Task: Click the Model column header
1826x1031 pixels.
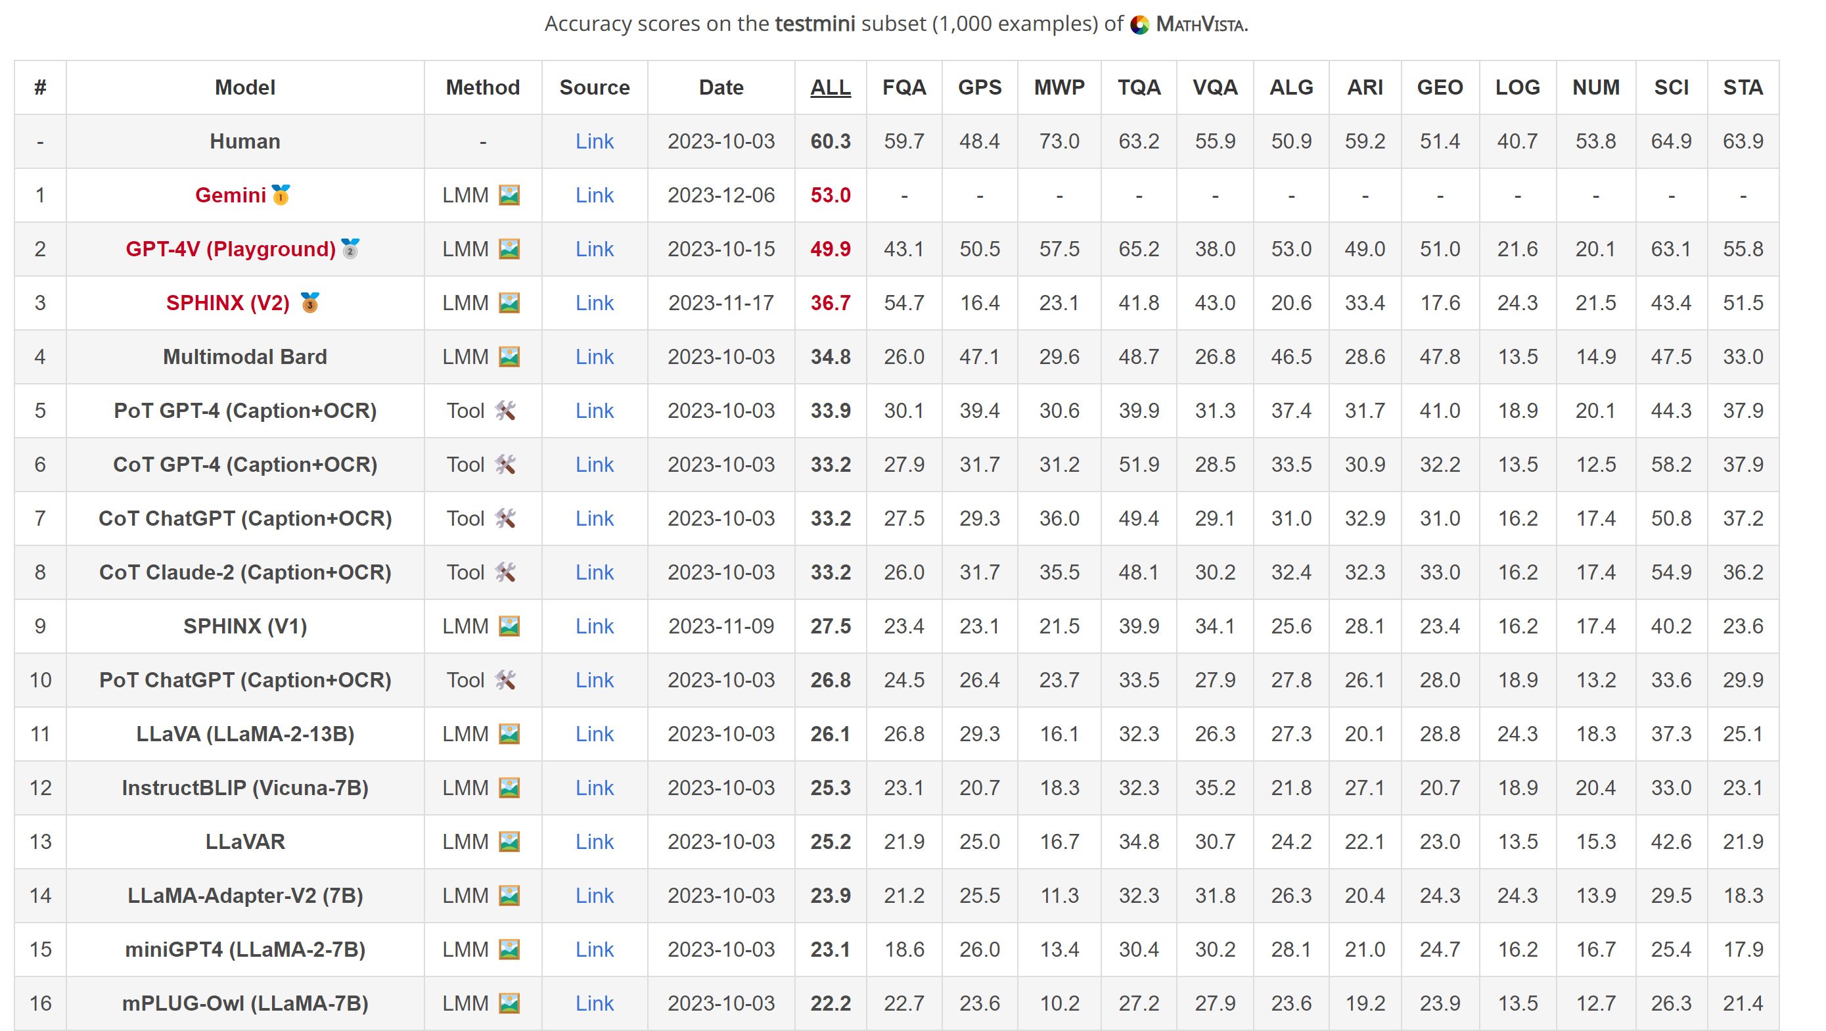Action: coord(244,87)
